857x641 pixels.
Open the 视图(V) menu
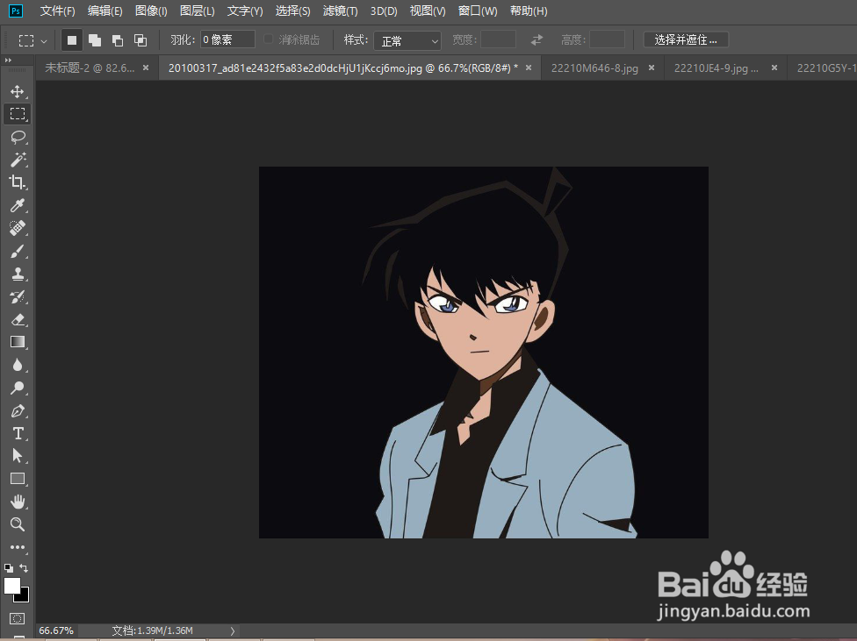pyautogui.click(x=428, y=11)
